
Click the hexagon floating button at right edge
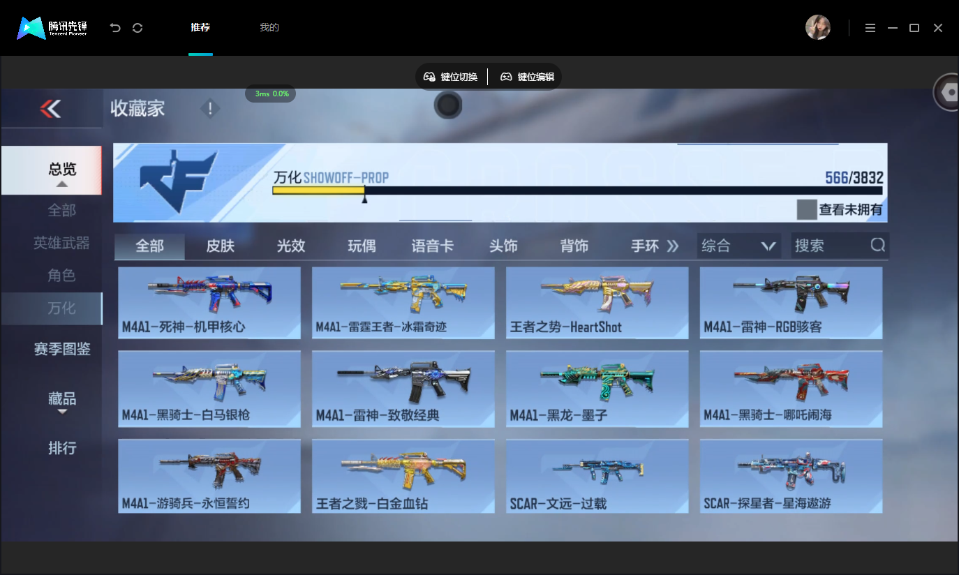coord(948,92)
